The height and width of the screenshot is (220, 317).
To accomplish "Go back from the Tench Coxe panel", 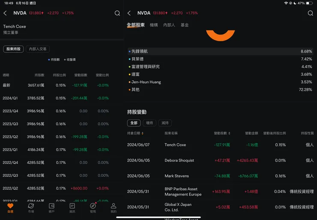I will (x=5, y=13).
